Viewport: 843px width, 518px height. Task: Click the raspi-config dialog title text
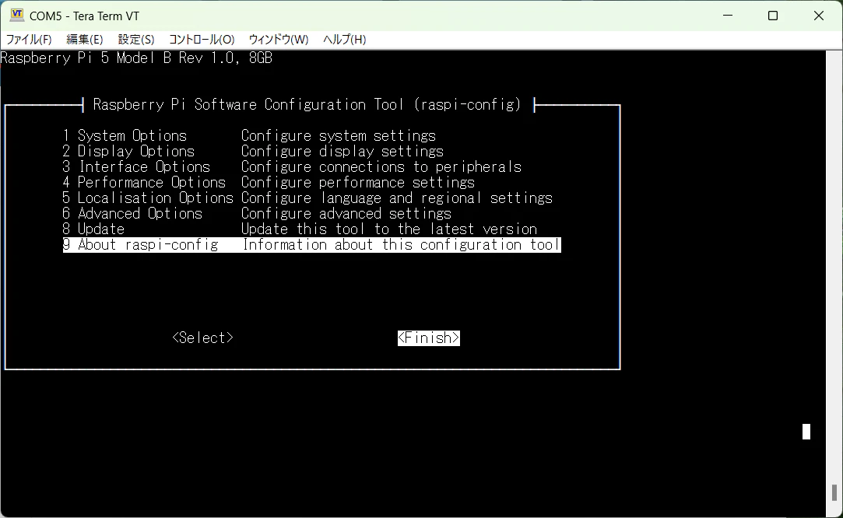click(307, 104)
